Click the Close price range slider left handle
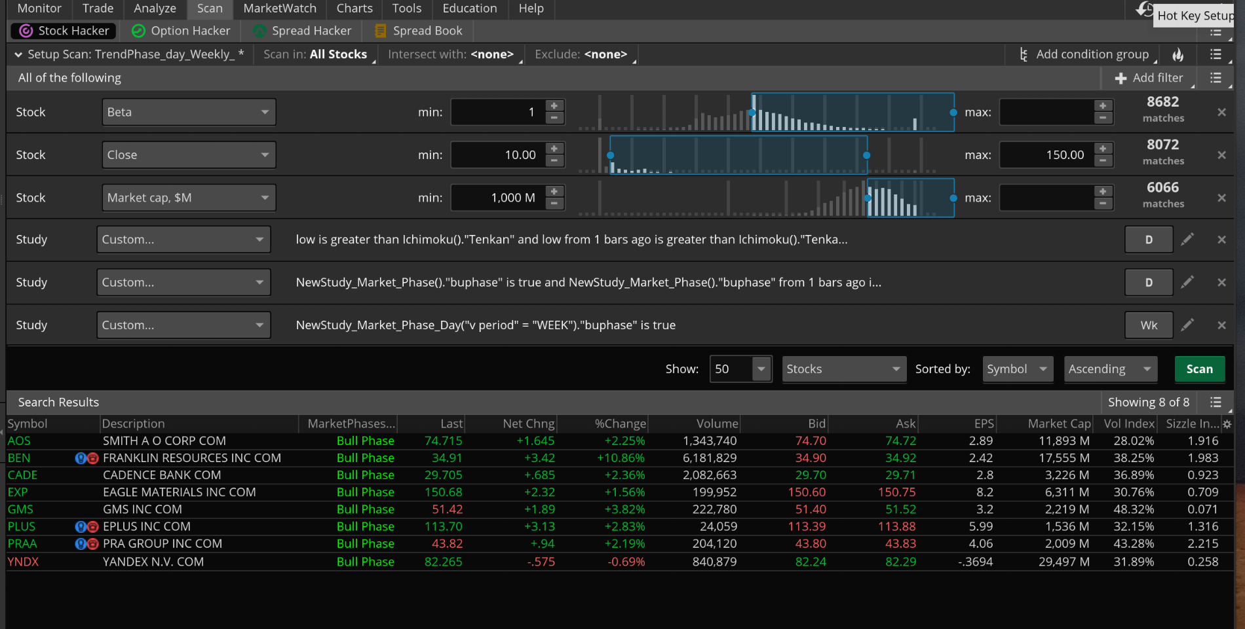The height and width of the screenshot is (629, 1245). pos(610,155)
